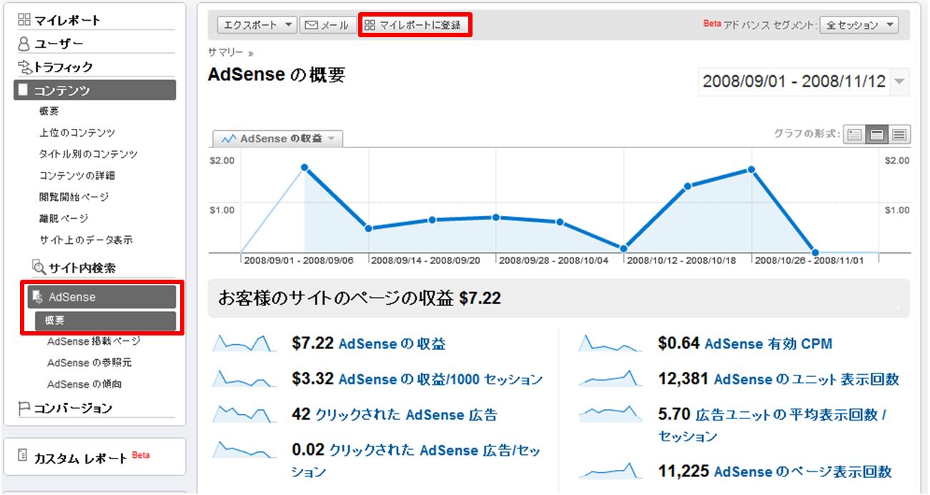Open the AdSense の収益 graph metric dropdown

(277, 139)
